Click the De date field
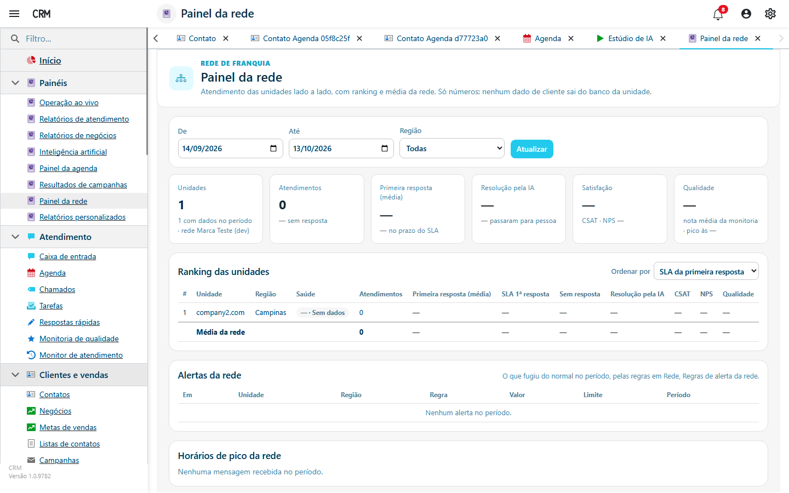Viewport: 789px width, 493px height. (231, 148)
